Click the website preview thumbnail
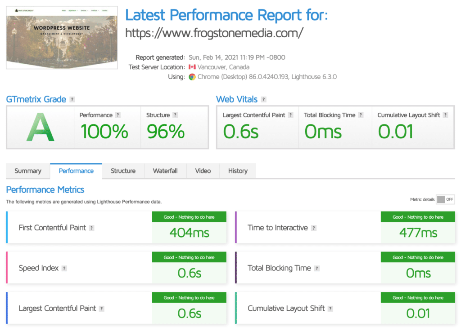 pos(62,38)
